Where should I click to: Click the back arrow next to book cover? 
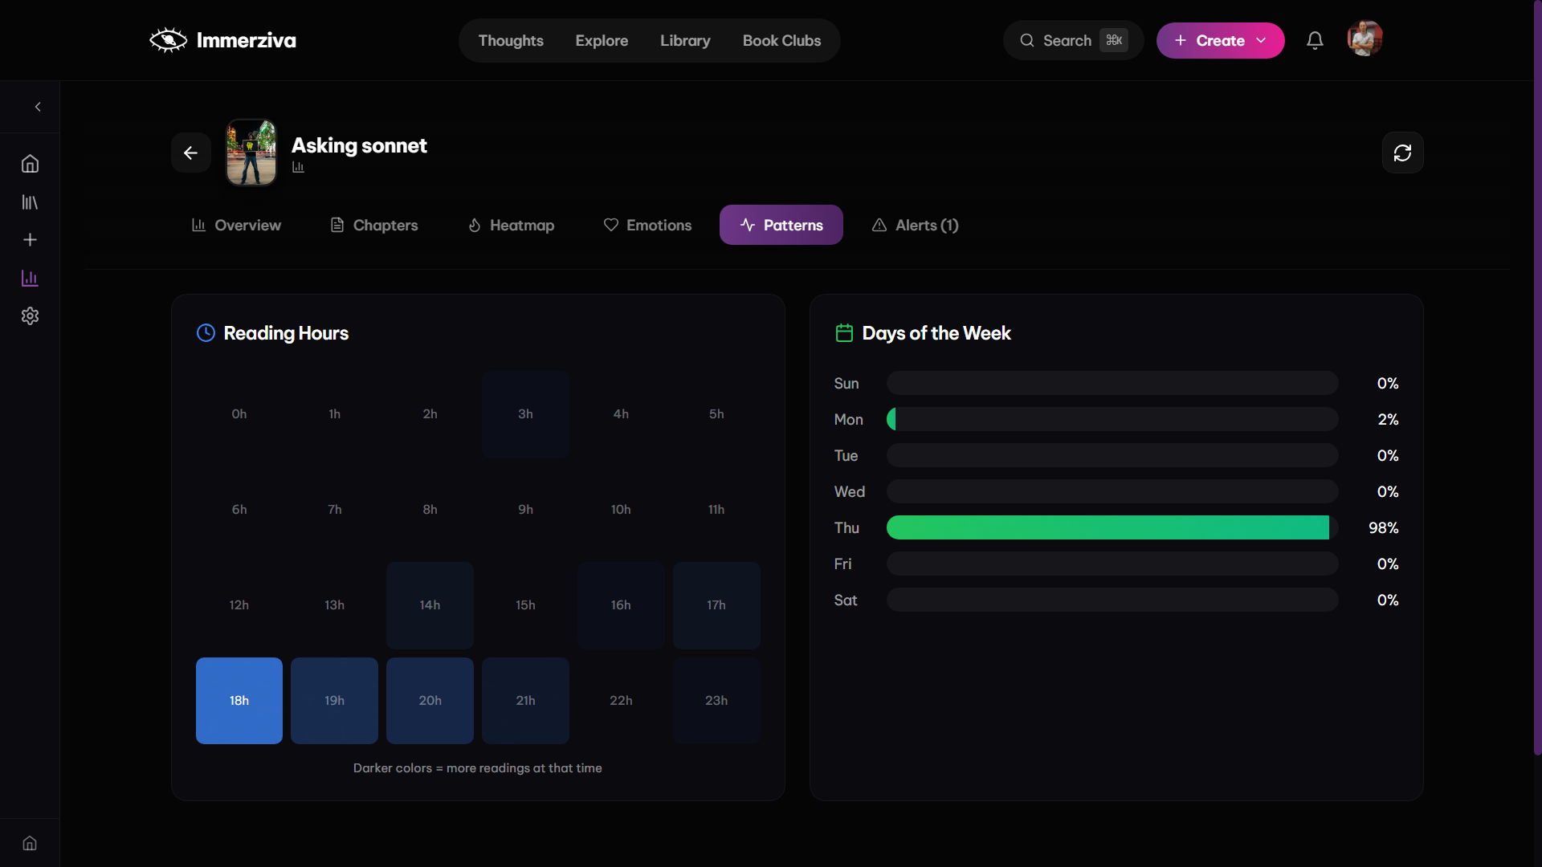pyautogui.click(x=190, y=153)
